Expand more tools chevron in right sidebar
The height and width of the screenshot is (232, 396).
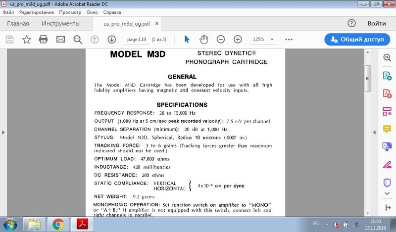pos(387,193)
